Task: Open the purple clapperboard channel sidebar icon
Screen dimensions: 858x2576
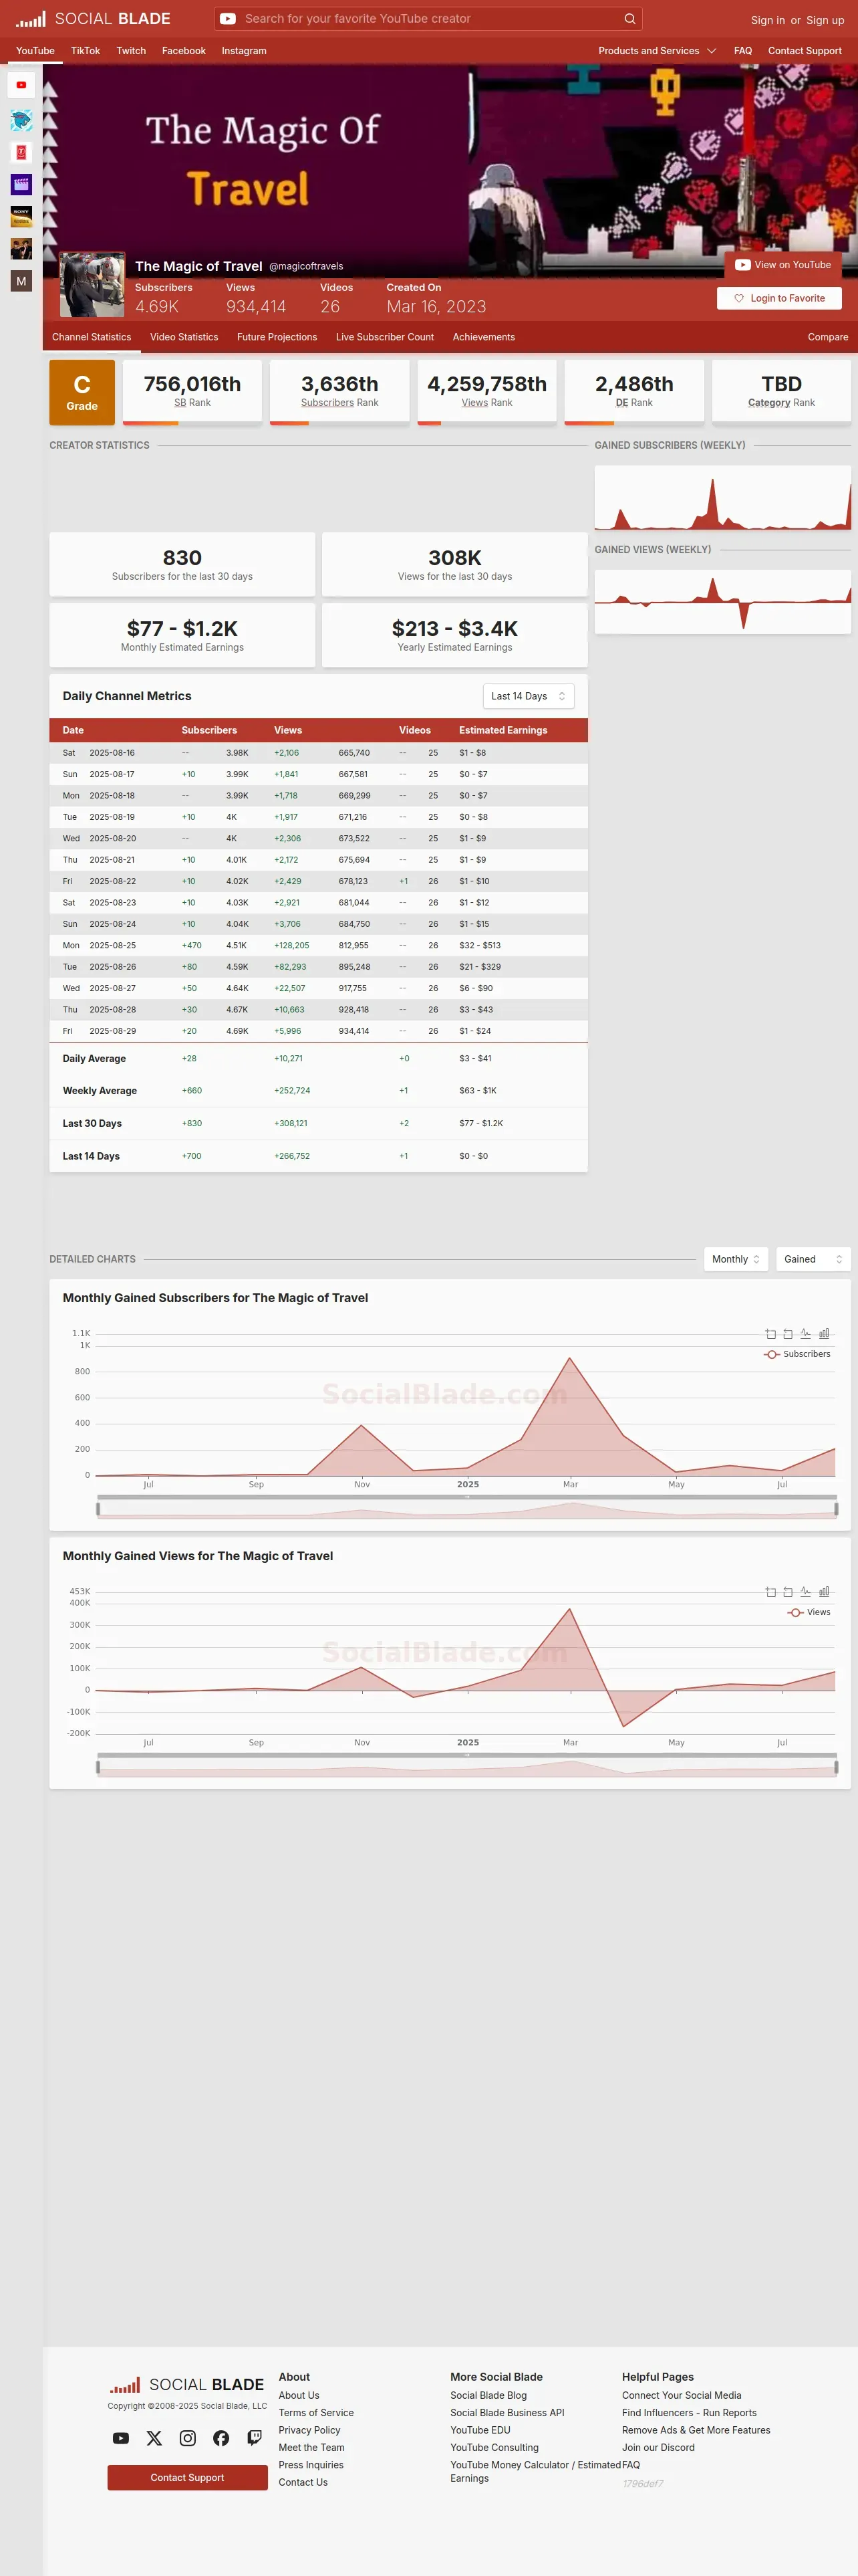Action: tap(21, 184)
